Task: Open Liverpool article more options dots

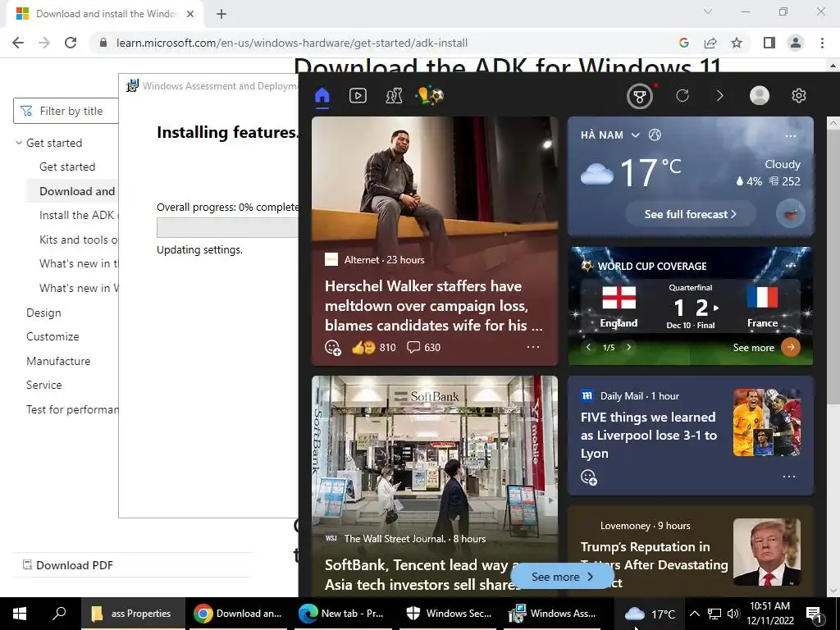Action: 789,477
